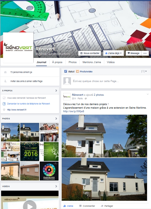Click the Partager share arrow icon
The image size is (151, 209).
(102, 206)
